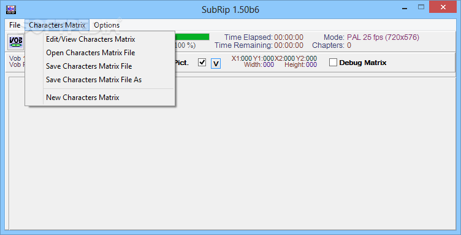This screenshot has width=461, height=235.
Task: Click Save Characters Matrix File
Action: [100, 66]
